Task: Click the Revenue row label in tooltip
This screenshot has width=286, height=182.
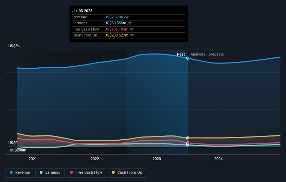Action: click(x=80, y=17)
